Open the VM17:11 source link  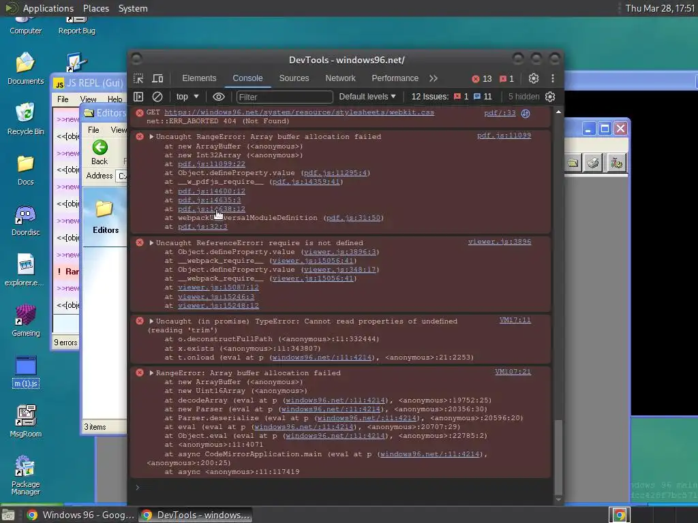point(515,320)
